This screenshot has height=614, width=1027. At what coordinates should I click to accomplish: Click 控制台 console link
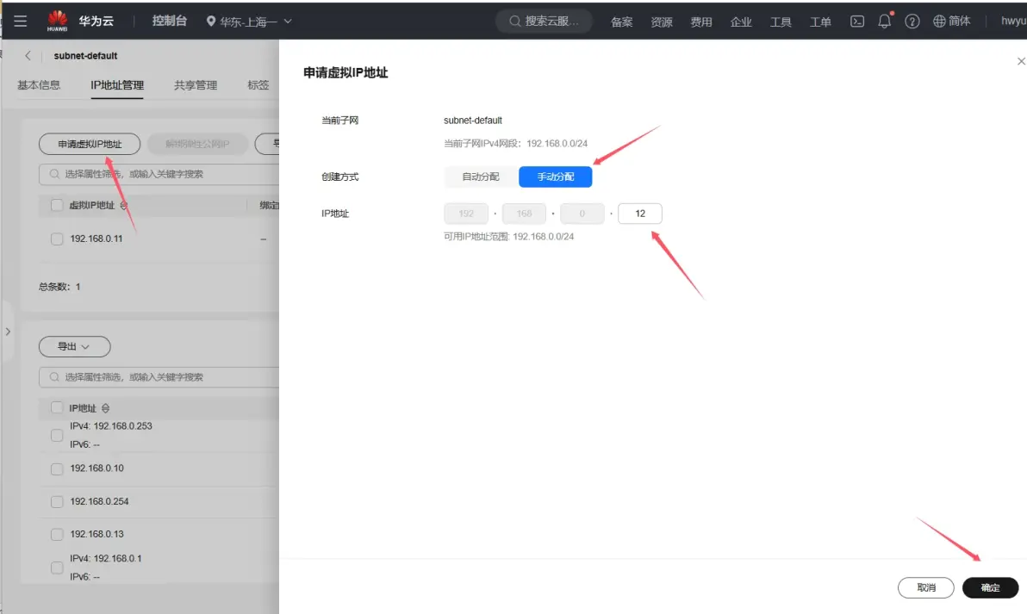coord(170,21)
